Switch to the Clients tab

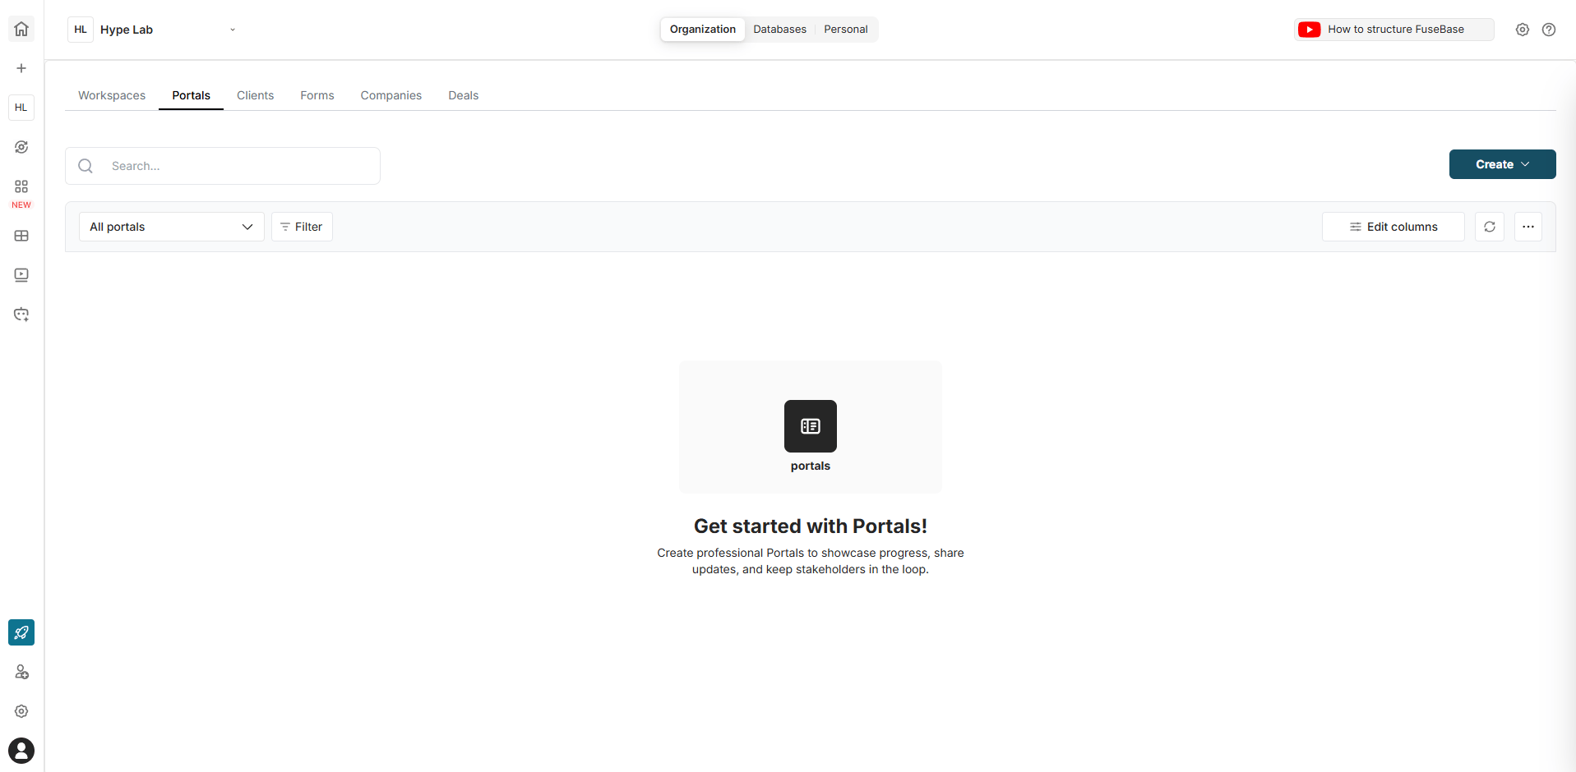[255, 95]
